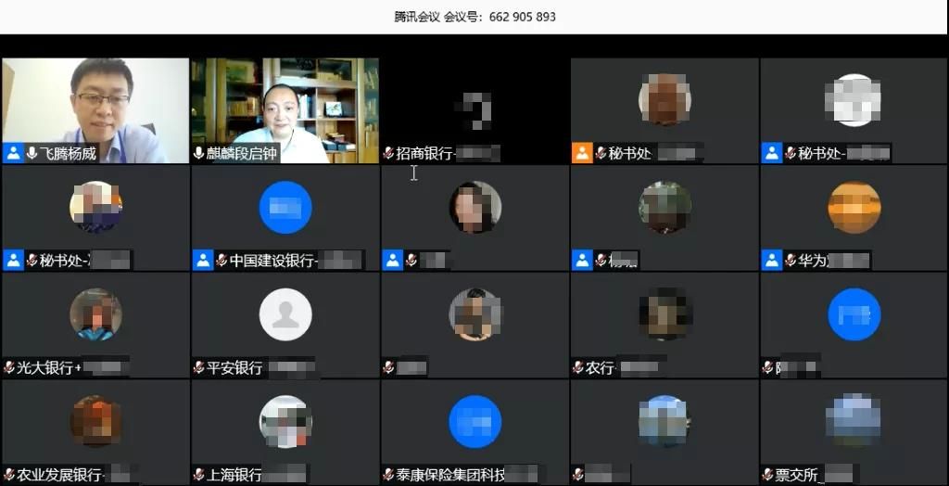Click muted mic icon beside 农行
This screenshot has width=949, height=486.
[x=577, y=368]
